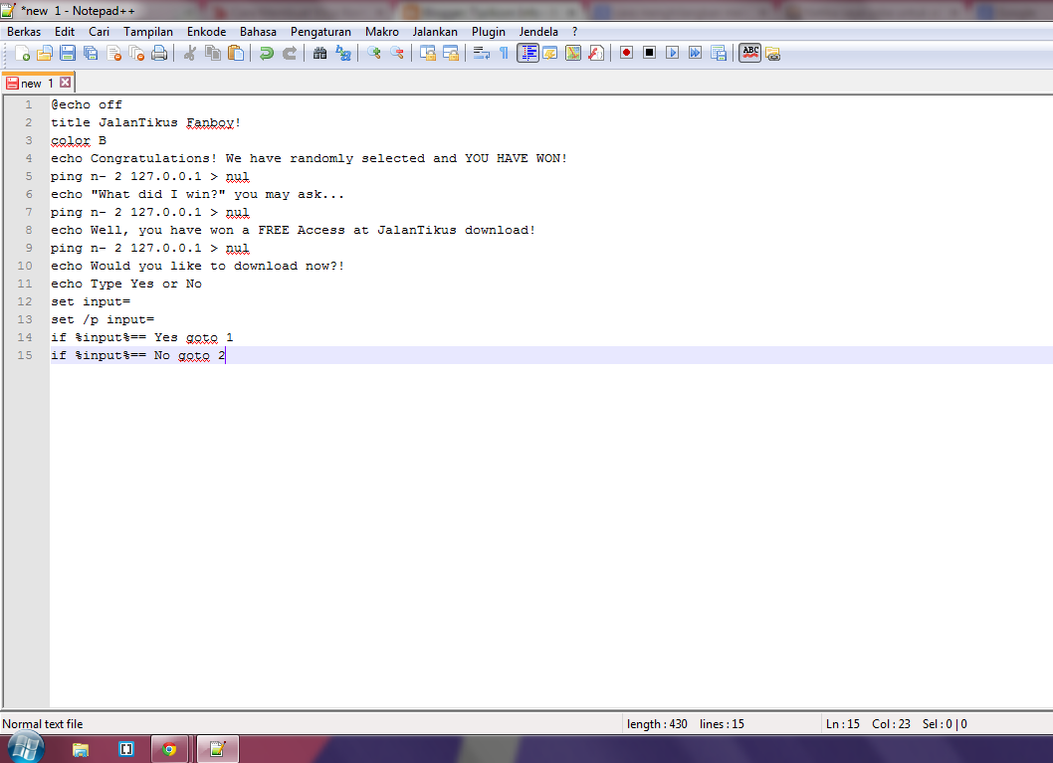Open the Pengaturan menu
Image resolution: width=1053 pixels, height=763 pixels.
[x=320, y=32]
